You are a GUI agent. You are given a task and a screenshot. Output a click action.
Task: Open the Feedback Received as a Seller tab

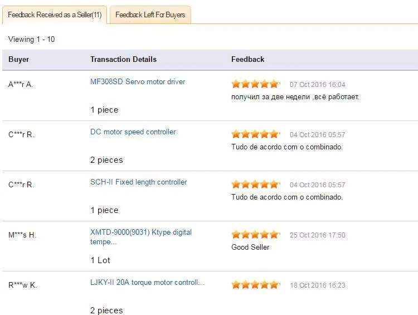click(55, 14)
